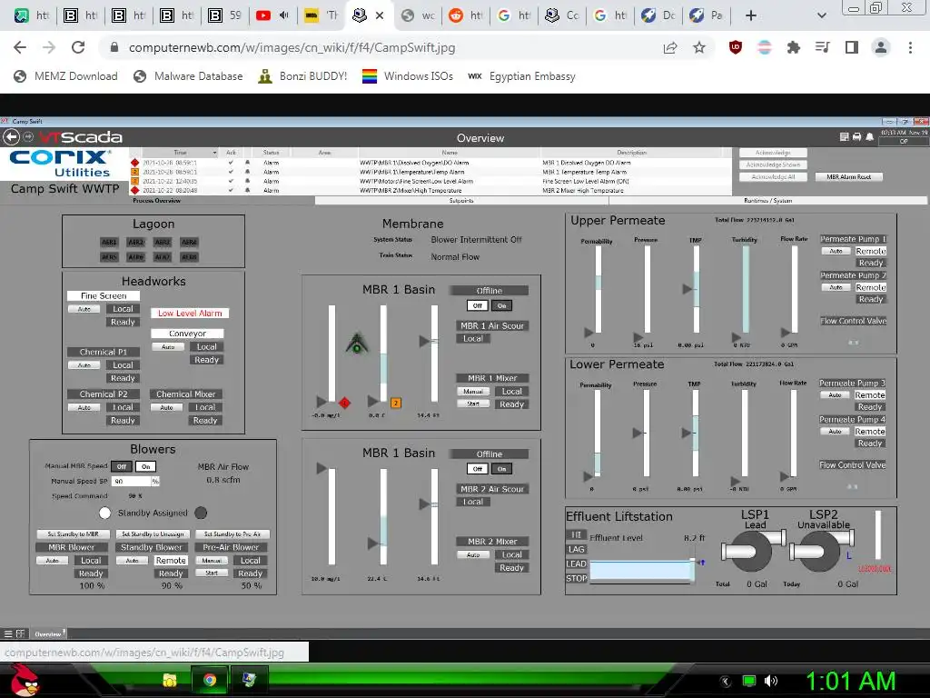This screenshot has width=930, height=698.
Task: Turn Manual MBR Speed Off
Action: [x=122, y=466]
